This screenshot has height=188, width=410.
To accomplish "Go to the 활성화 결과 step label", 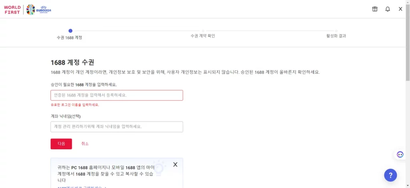I will click(x=336, y=36).
